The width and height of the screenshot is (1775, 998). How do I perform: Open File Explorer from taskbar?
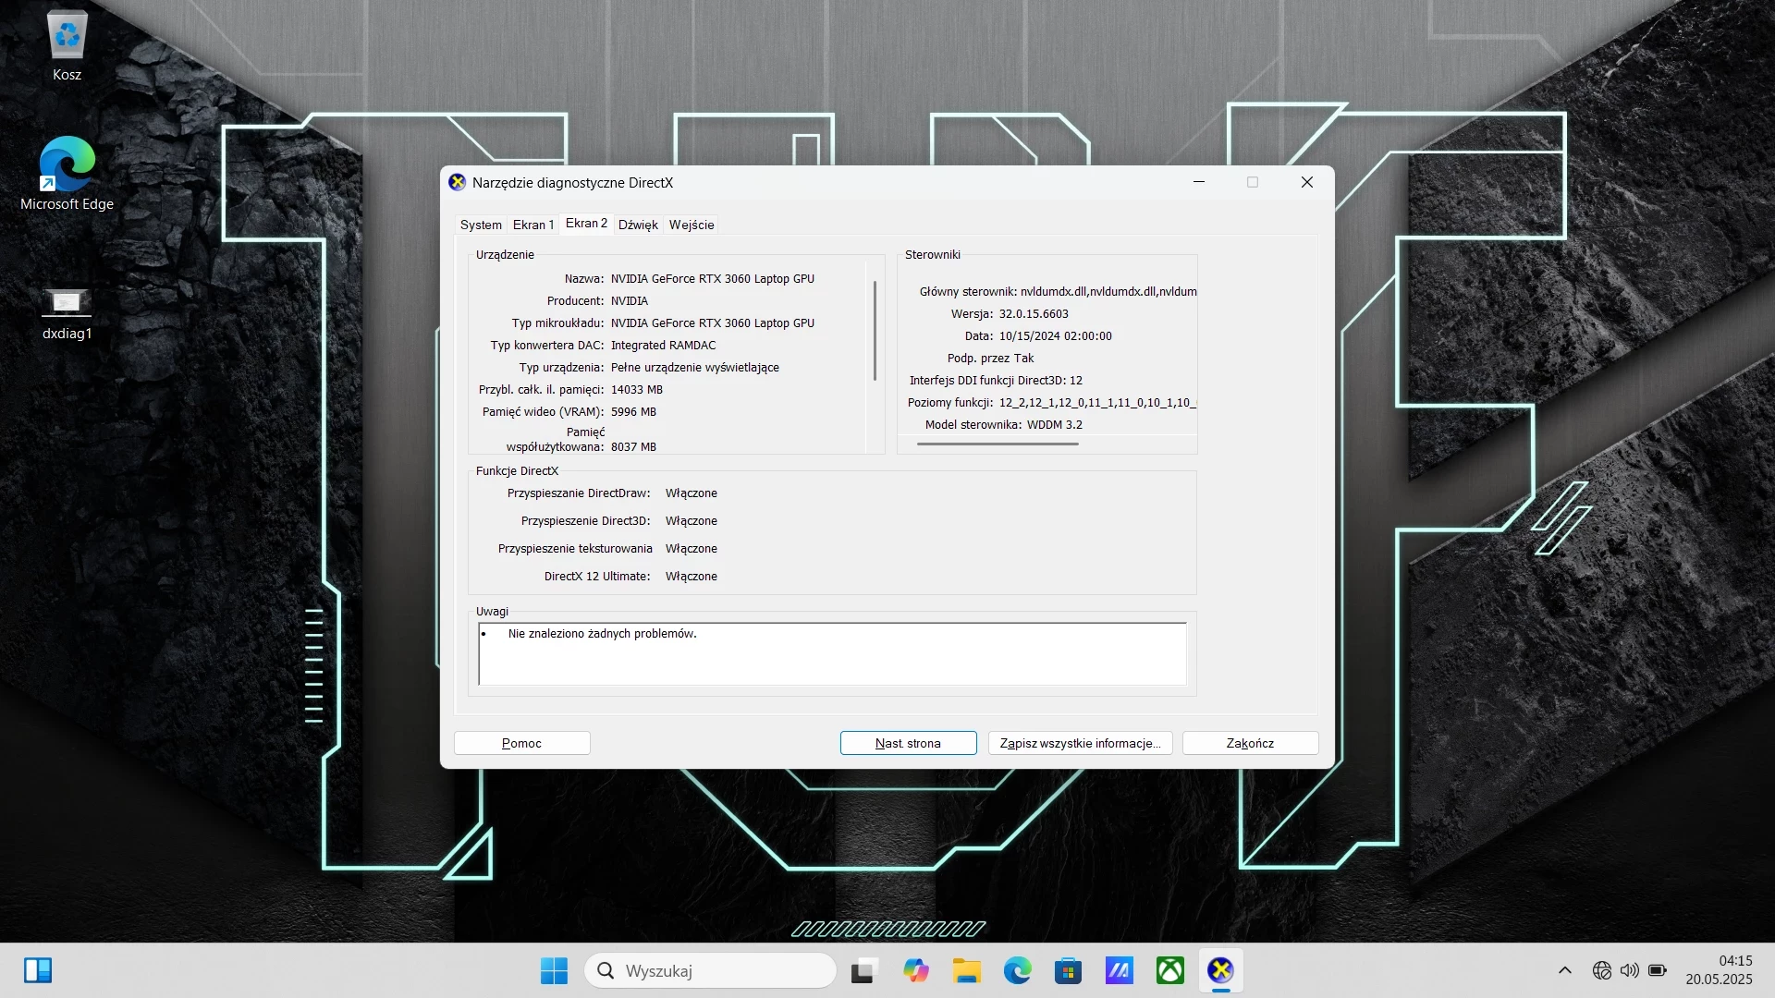[967, 970]
